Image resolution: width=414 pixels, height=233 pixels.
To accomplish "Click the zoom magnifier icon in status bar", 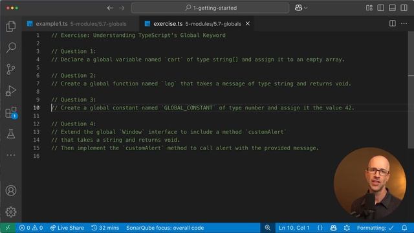I will (x=267, y=228).
